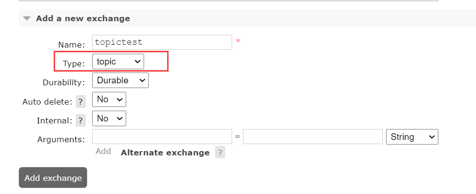Focus the Name field containing topictest
The image size is (476, 194).
click(162, 42)
